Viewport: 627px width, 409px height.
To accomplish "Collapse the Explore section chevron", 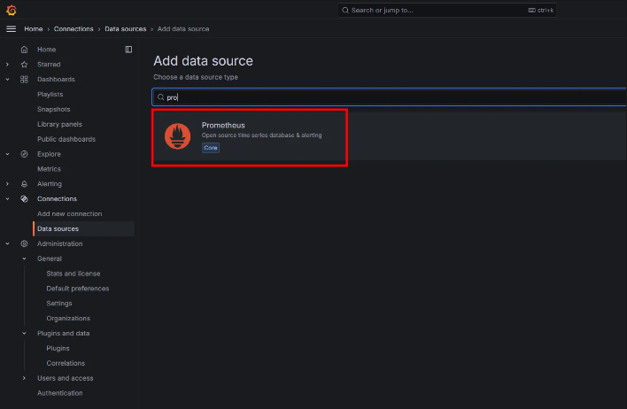I will click(7, 154).
